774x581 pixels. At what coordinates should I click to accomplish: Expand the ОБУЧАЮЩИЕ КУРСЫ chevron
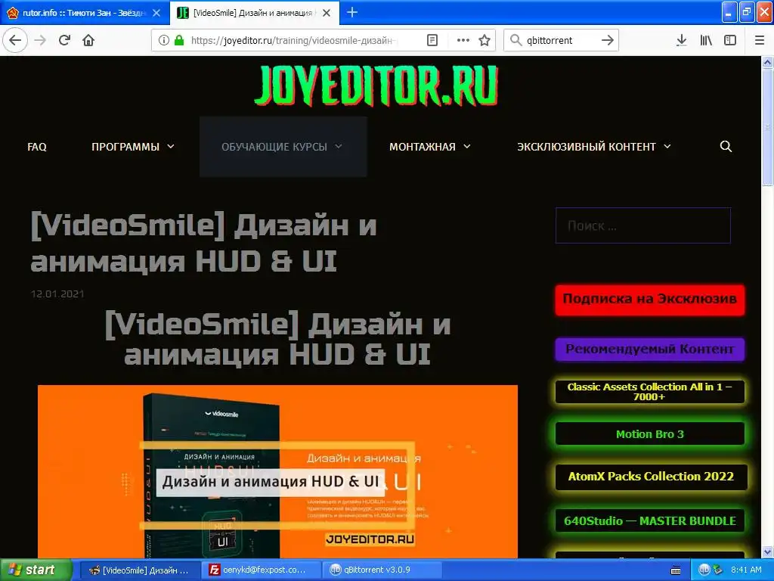click(x=339, y=146)
